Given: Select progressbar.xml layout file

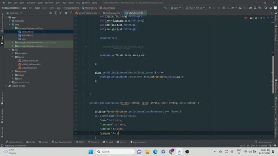Looking at the screenshot, I should (x=29, y=68).
